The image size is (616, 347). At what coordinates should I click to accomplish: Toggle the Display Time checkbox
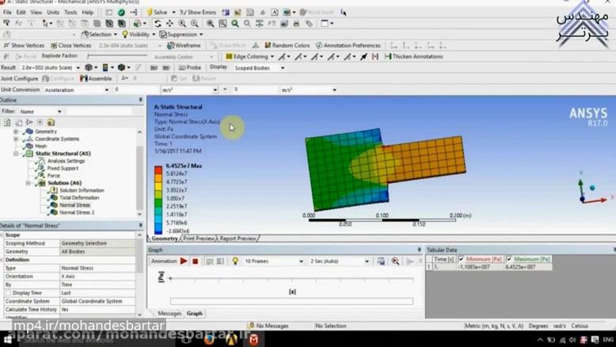[8, 293]
